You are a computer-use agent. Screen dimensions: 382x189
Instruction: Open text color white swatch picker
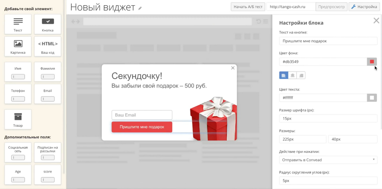pos(372,98)
